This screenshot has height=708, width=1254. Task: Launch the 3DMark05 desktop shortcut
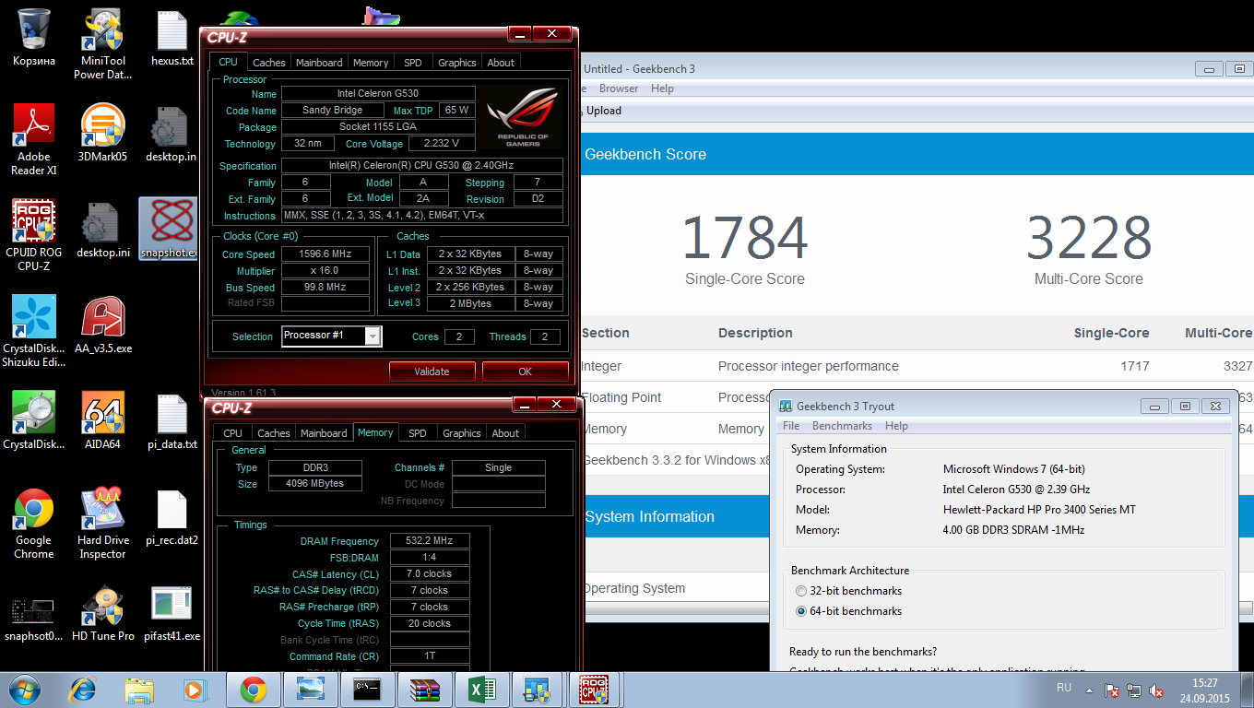102,133
